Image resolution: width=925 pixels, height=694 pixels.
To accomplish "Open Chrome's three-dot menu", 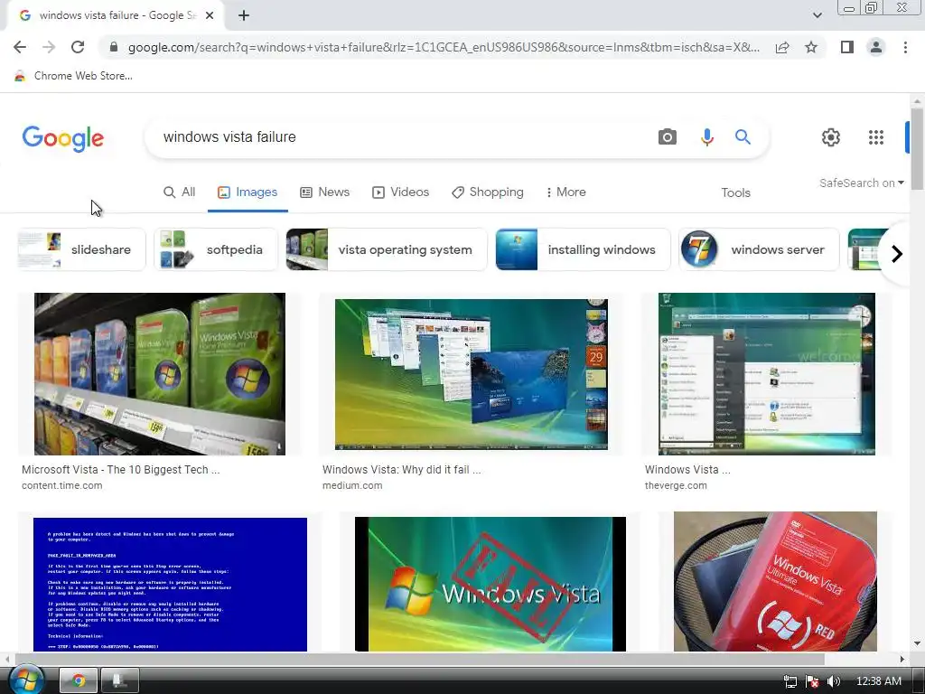I will coord(905,47).
